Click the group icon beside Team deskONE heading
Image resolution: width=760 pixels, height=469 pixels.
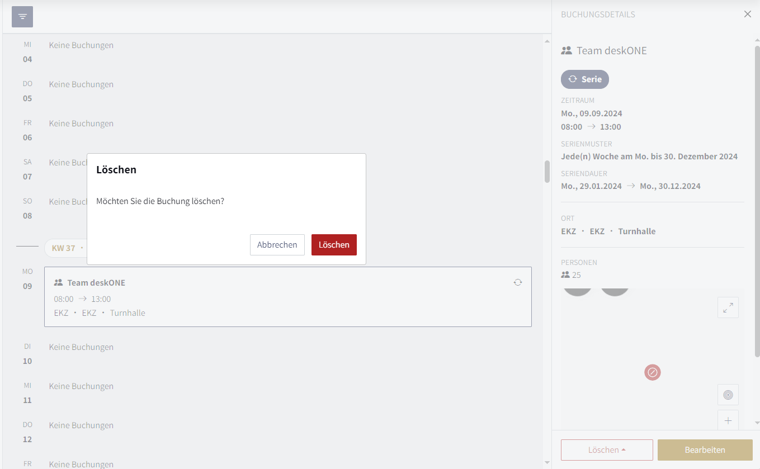coord(567,50)
